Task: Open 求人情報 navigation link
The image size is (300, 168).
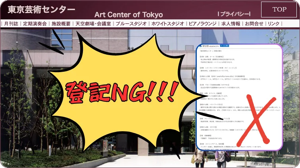Action: 231,24
